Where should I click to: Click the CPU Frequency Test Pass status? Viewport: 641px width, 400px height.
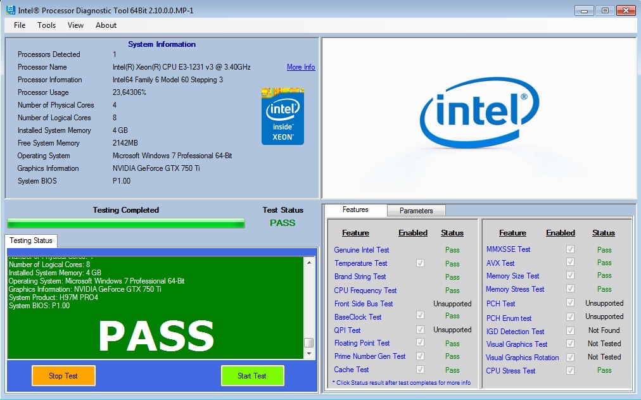pyautogui.click(x=452, y=291)
